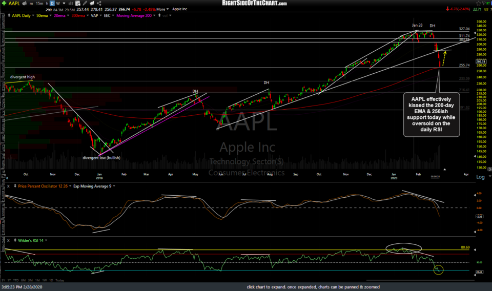Select the pencil drawing tool icon
Image resolution: width=492 pixels, height=291 pixels.
pos(85,3)
